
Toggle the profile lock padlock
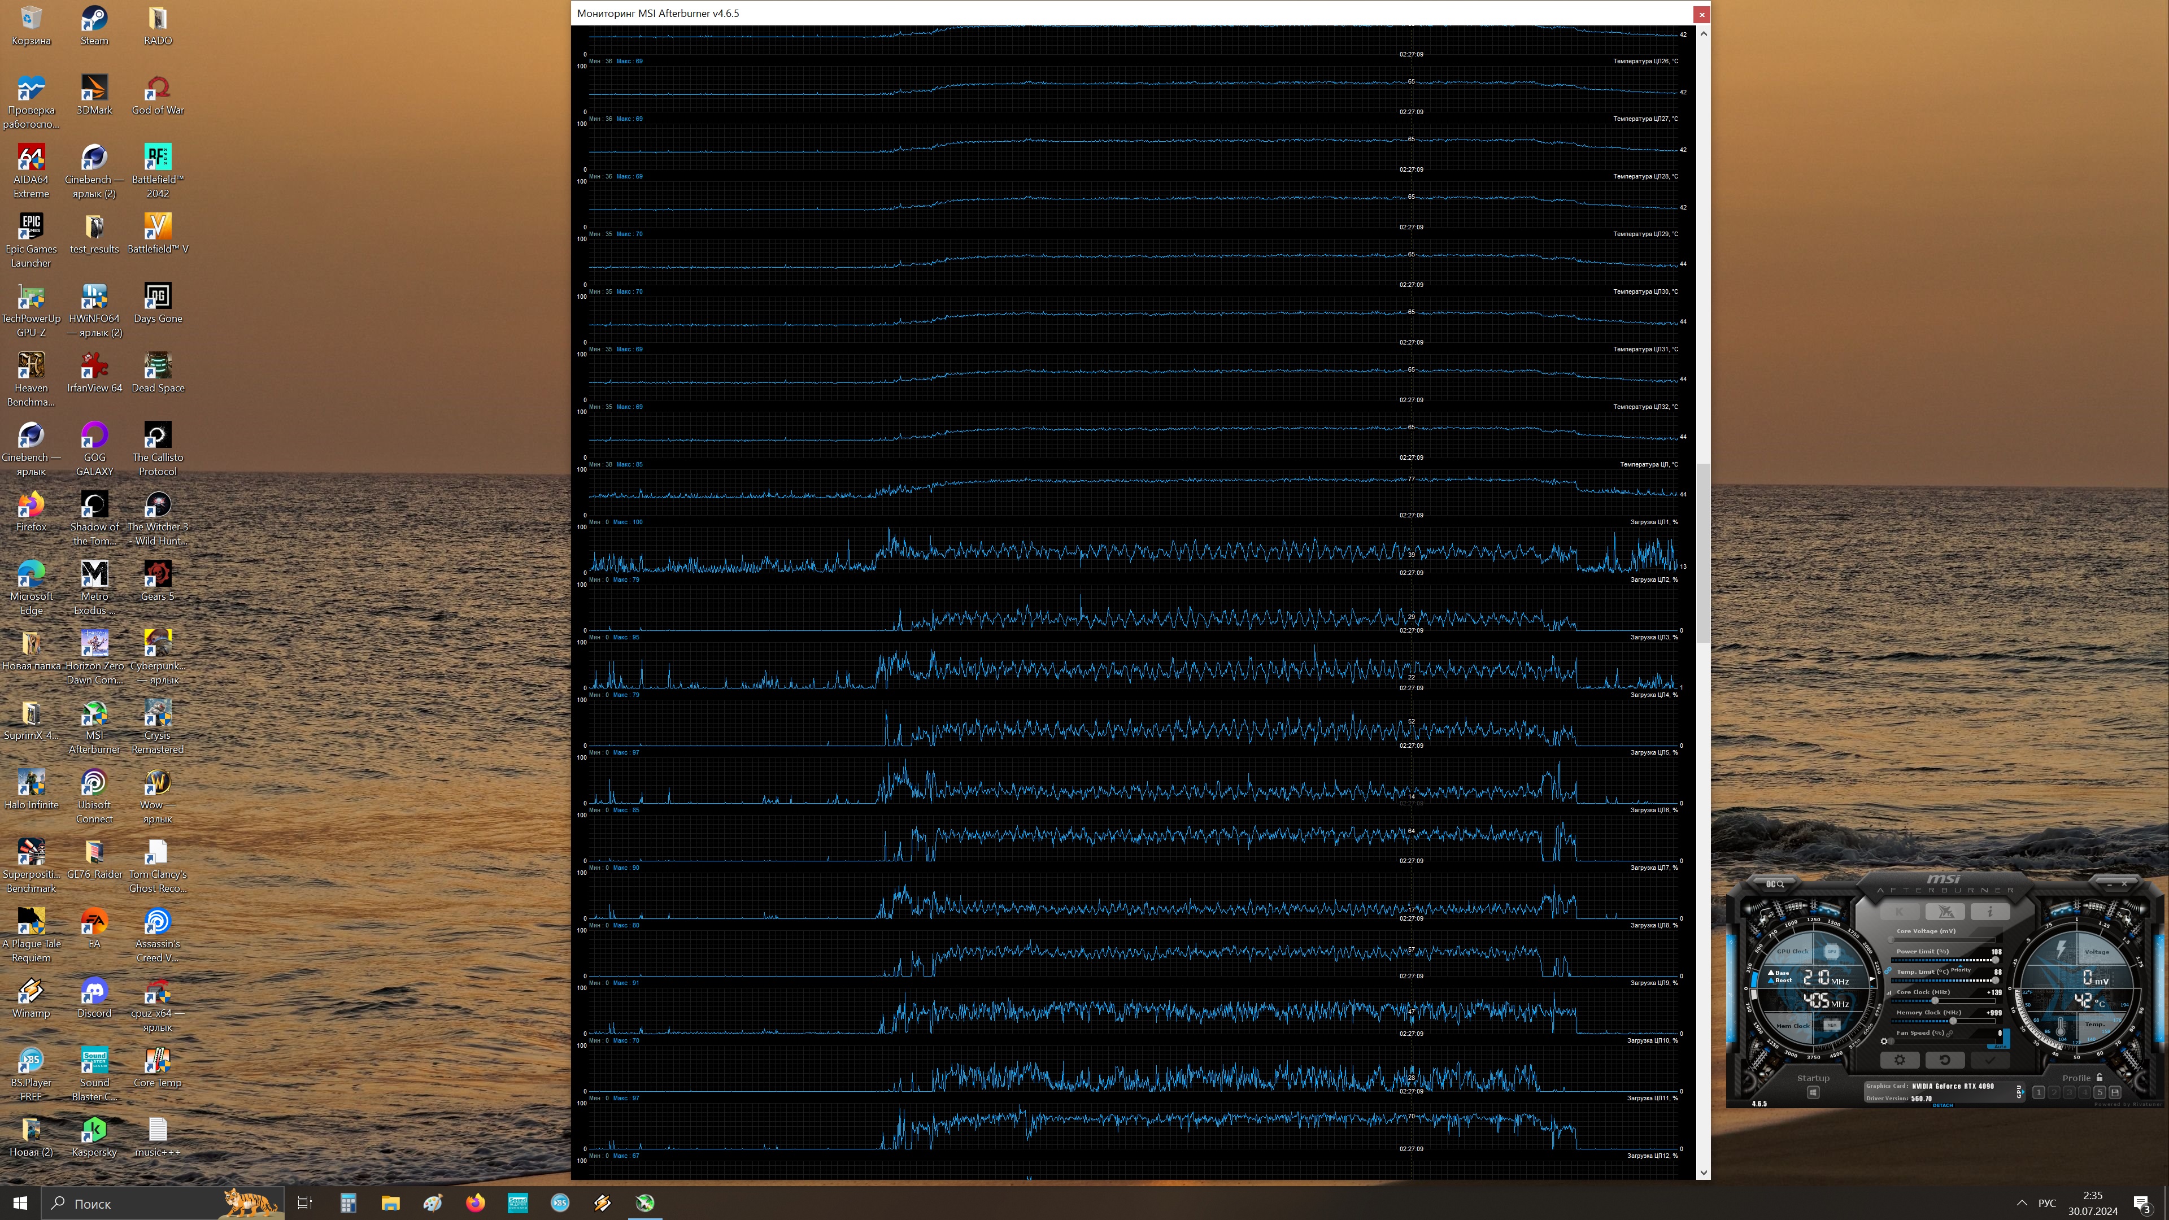(x=2099, y=1078)
